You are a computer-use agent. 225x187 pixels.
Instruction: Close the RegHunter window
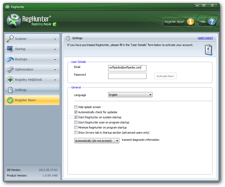212,5
